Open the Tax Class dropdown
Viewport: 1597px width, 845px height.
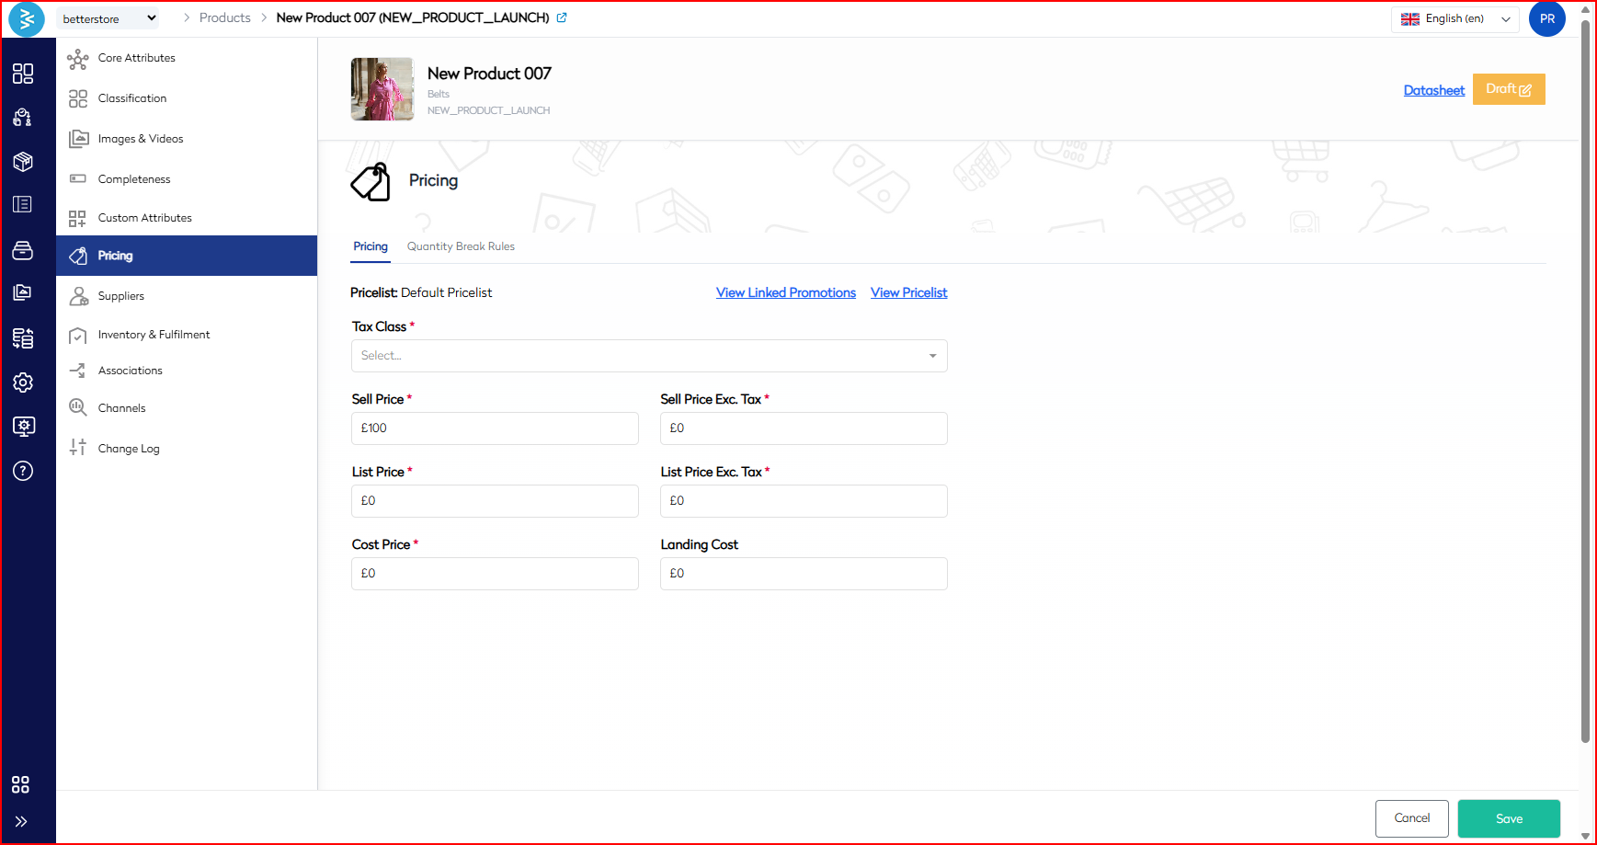click(648, 356)
